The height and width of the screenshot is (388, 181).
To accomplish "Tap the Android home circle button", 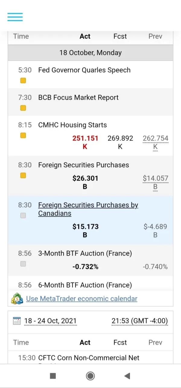I will [90, 376].
